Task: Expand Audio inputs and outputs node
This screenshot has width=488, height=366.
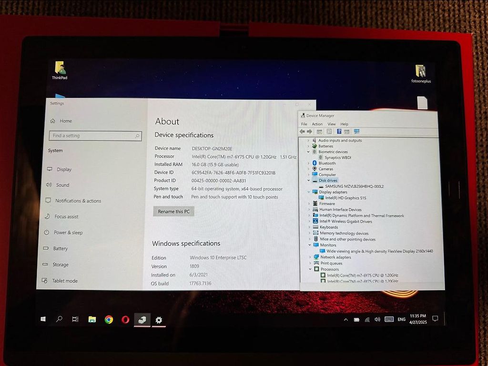Action: (308, 141)
